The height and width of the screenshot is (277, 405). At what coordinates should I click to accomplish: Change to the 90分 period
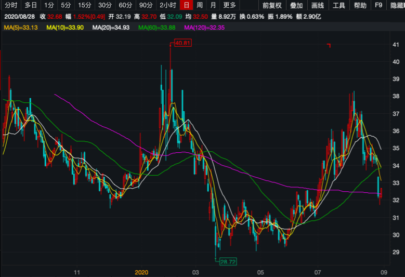coord(146,5)
